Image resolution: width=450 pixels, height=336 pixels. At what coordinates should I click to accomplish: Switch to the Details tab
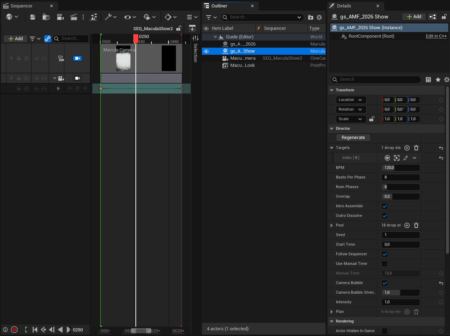(344, 6)
